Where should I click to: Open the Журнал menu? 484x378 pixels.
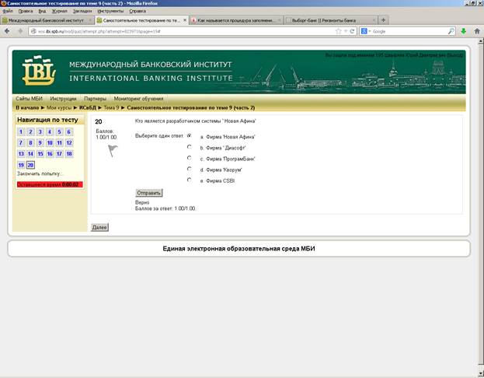click(60, 11)
